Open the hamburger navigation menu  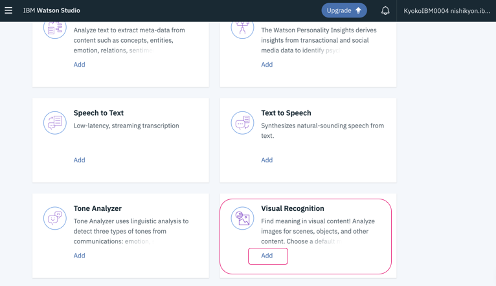(x=8, y=10)
